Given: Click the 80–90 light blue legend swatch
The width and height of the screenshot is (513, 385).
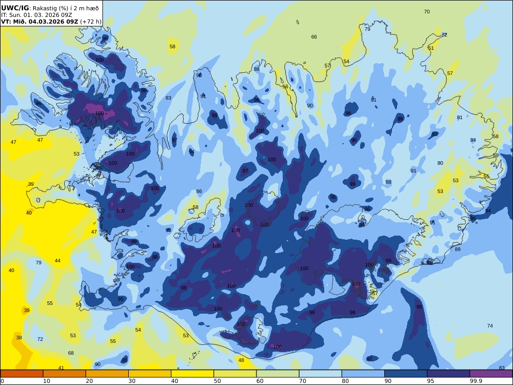Looking at the screenshot, I should point(363,374).
